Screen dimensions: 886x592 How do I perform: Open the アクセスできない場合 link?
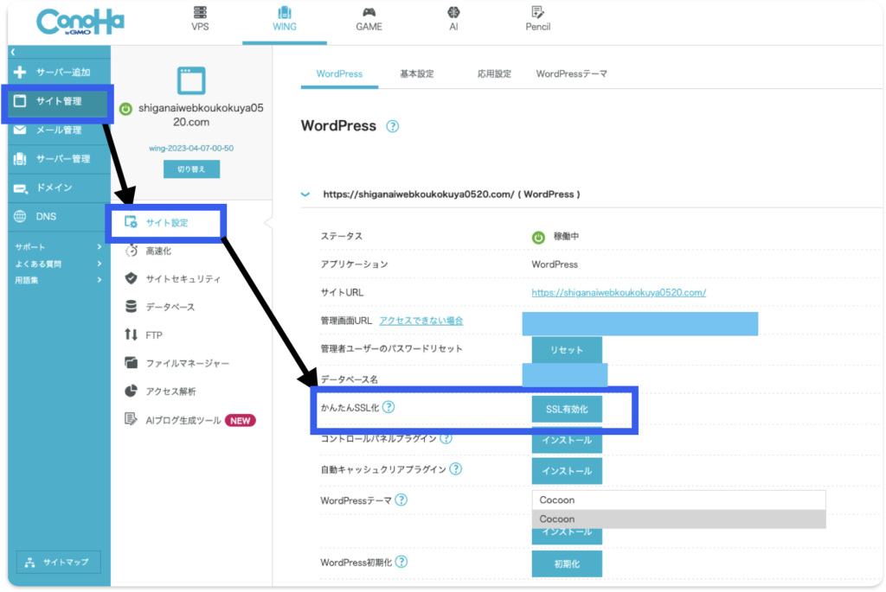[421, 321]
